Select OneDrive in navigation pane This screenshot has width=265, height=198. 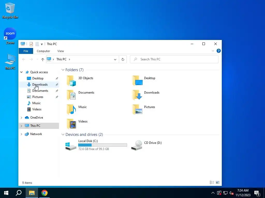[x=36, y=118]
